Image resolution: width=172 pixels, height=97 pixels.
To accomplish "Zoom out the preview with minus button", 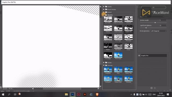I will [x=4, y=89].
